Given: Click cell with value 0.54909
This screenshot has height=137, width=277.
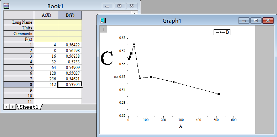Looking at the screenshot, I should pos(70,68).
